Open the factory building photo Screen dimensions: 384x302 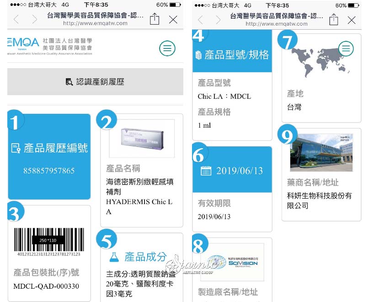tap(321, 153)
